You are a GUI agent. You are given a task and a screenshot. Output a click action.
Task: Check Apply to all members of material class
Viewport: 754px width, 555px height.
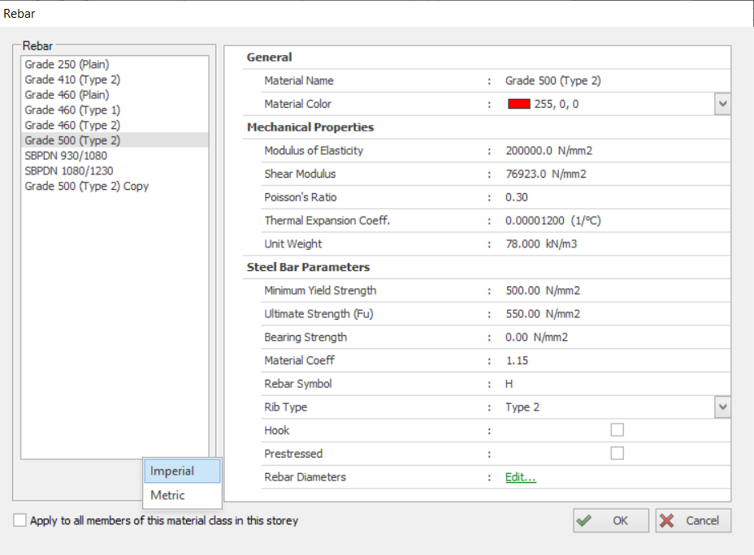coord(20,521)
